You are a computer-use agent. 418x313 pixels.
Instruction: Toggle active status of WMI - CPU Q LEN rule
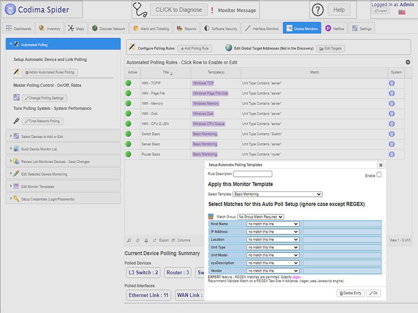pyautogui.click(x=128, y=124)
